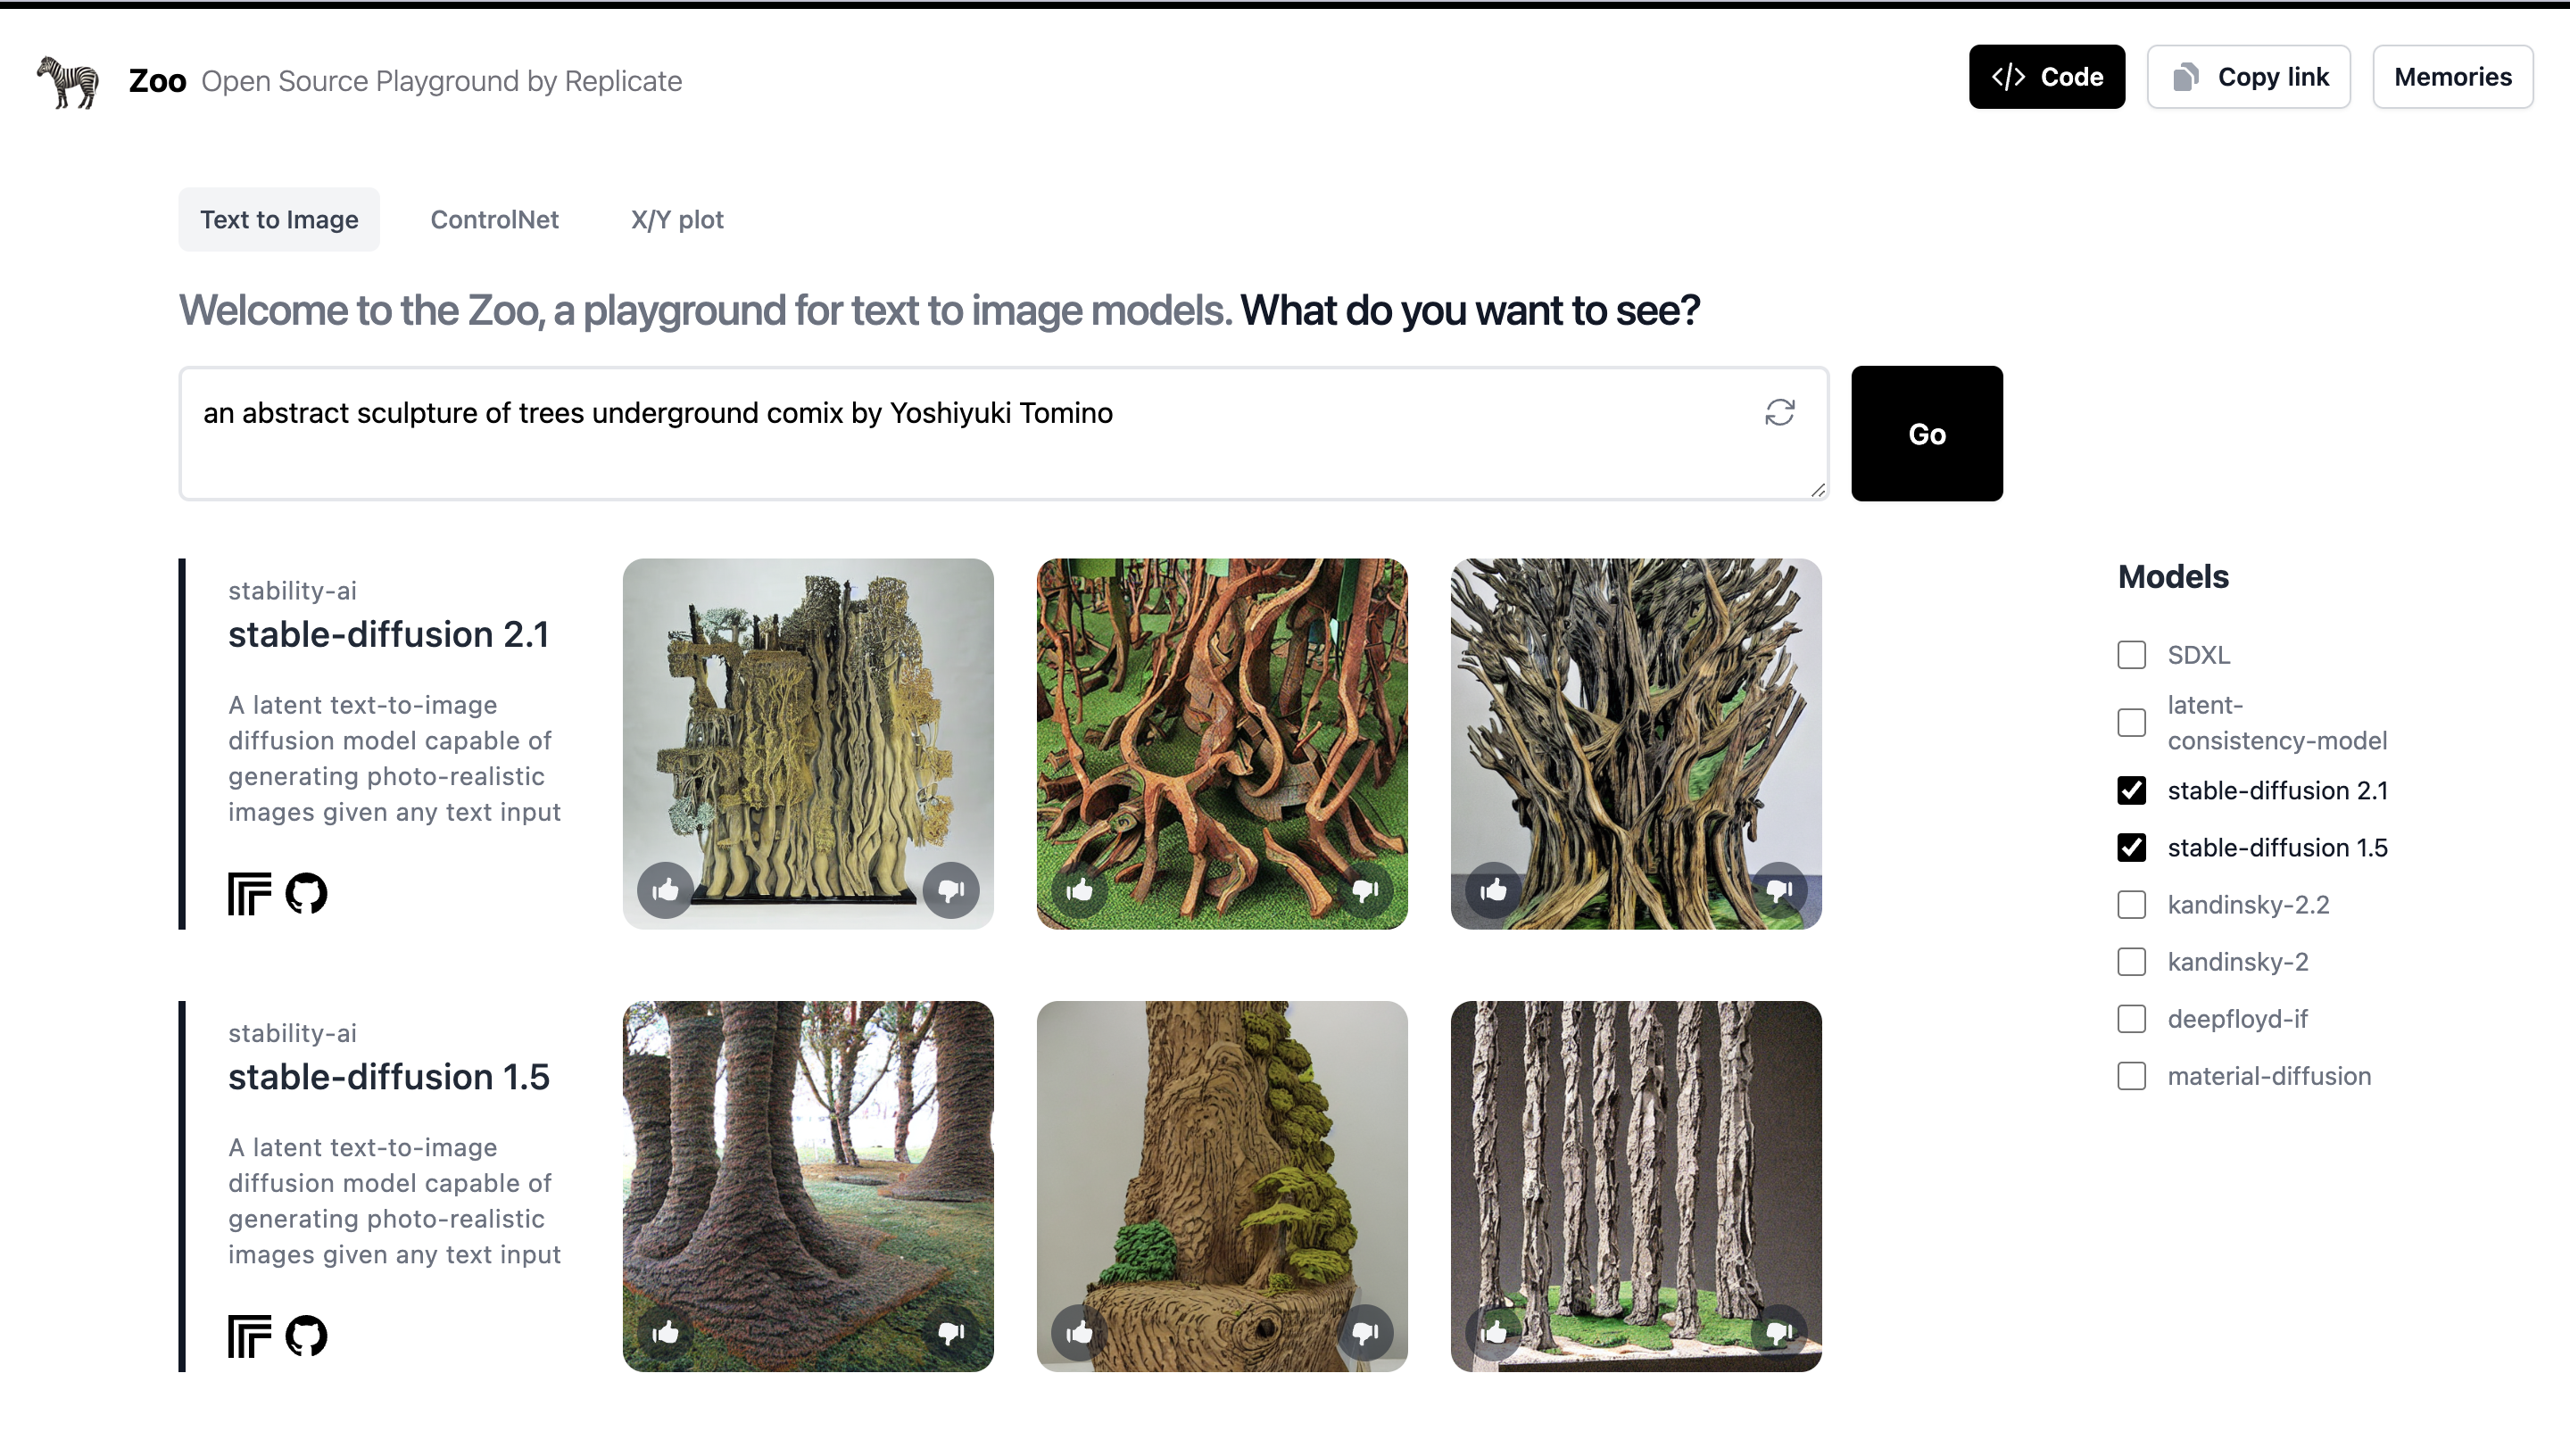
Task: Thumbs up the gray tree trunks image
Action: click(x=1494, y=1331)
